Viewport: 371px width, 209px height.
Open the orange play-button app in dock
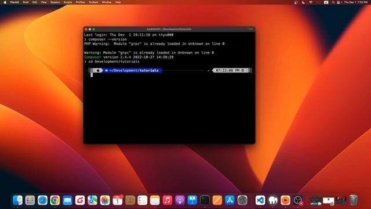[x=285, y=200]
